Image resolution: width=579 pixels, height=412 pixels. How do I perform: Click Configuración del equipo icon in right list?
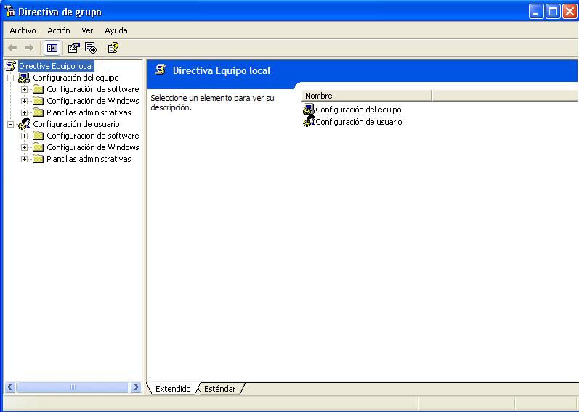pos(308,110)
